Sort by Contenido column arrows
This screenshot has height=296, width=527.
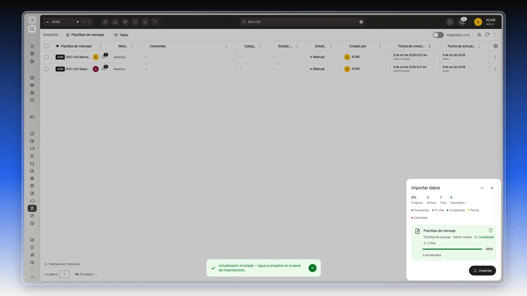(x=226, y=46)
